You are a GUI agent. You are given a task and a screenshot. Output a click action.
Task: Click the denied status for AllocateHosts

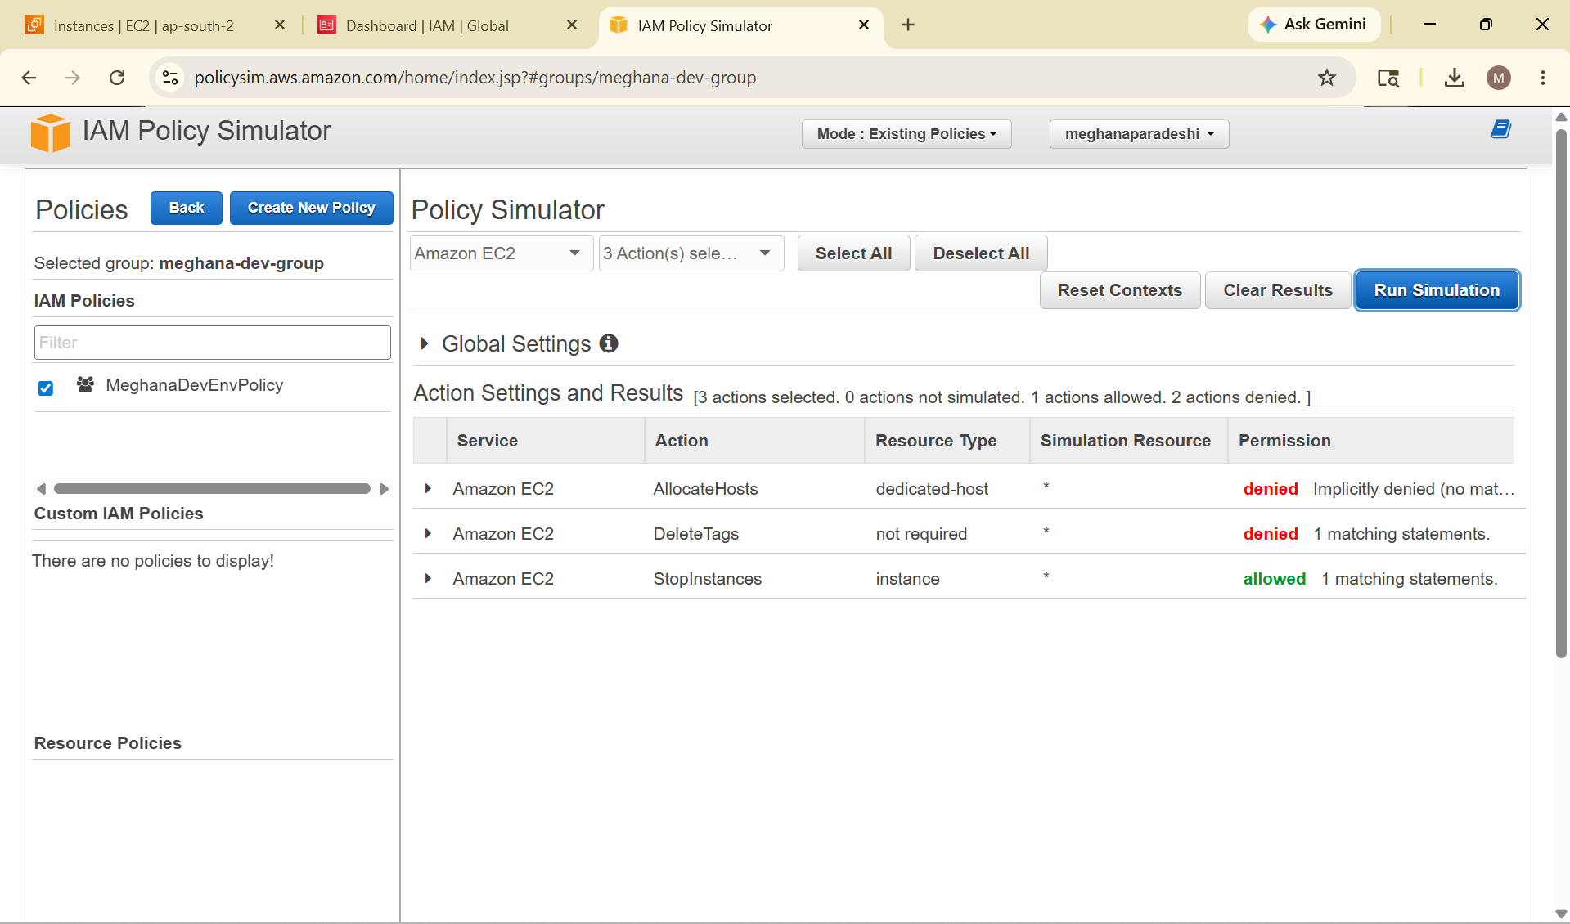pos(1271,489)
